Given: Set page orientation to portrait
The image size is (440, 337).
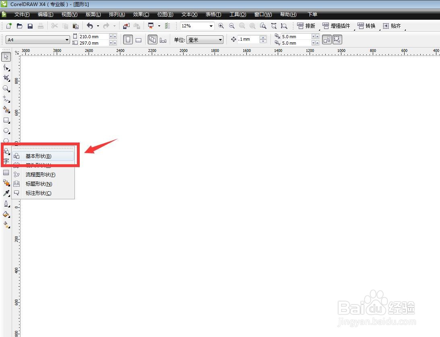Looking at the screenshot, I should (x=128, y=39).
